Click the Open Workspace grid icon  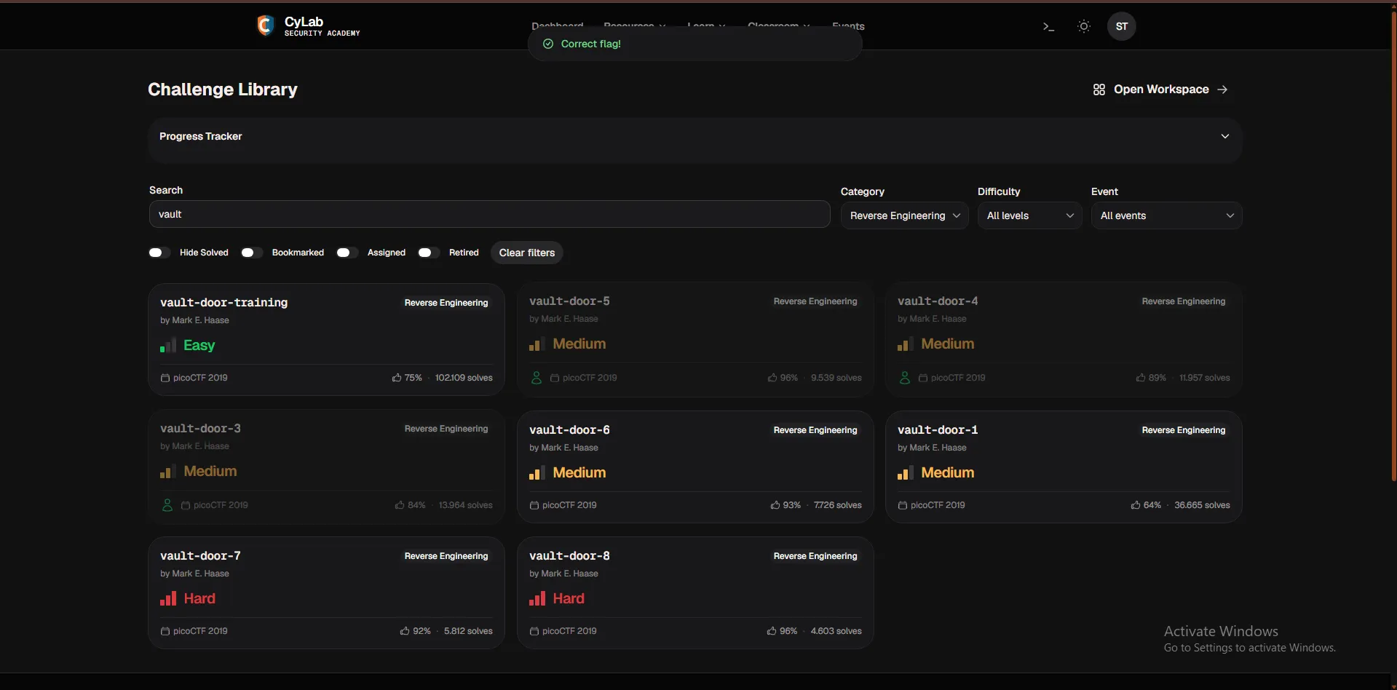pos(1099,90)
